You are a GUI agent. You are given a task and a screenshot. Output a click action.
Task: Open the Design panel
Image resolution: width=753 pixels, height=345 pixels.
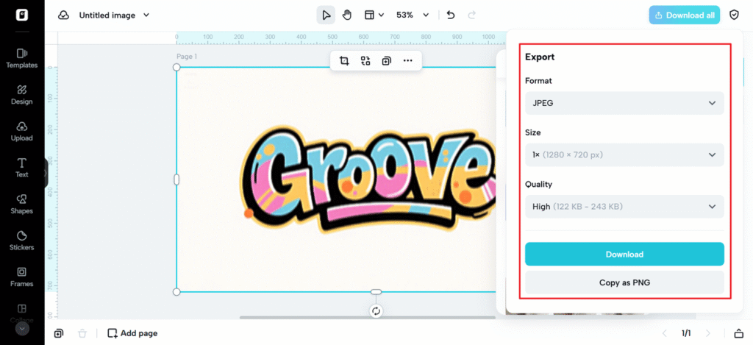22,94
